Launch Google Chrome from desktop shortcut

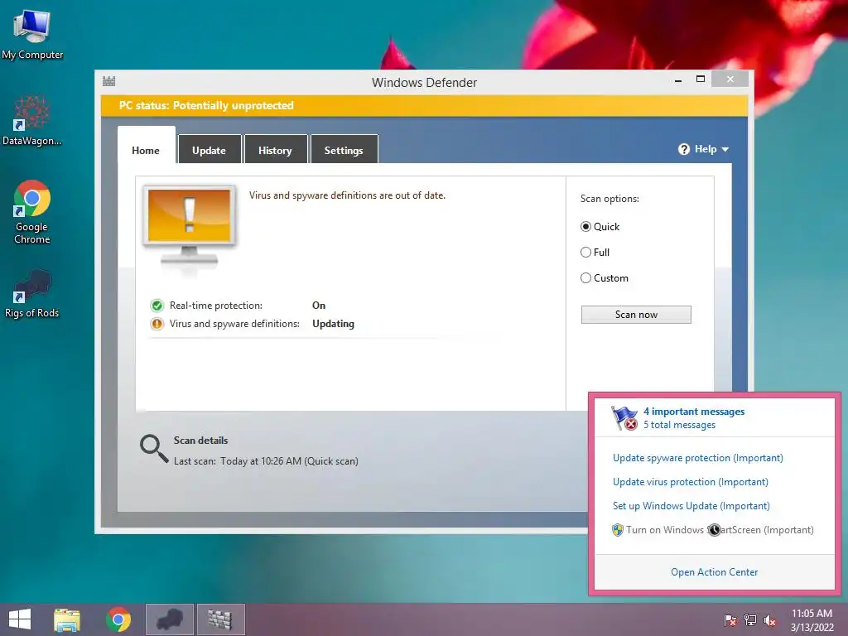click(32, 211)
